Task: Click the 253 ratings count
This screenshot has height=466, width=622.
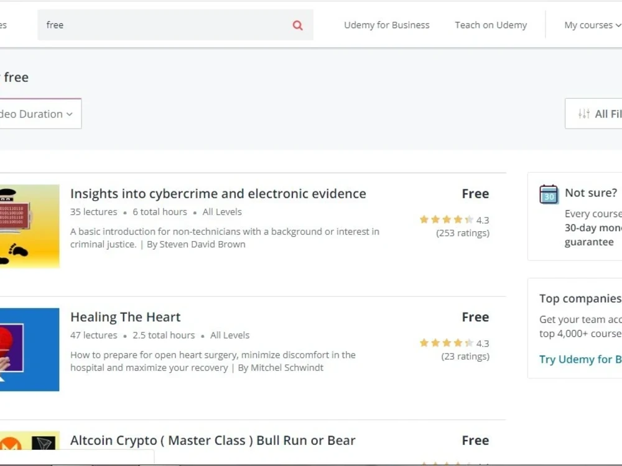Action: tap(463, 233)
